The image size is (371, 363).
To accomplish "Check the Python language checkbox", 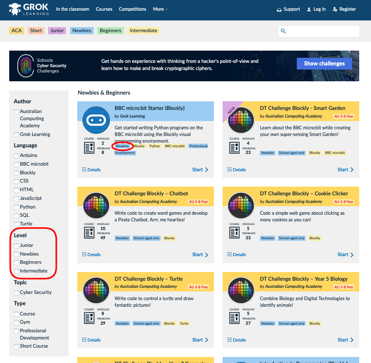I will click(x=16, y=207).
